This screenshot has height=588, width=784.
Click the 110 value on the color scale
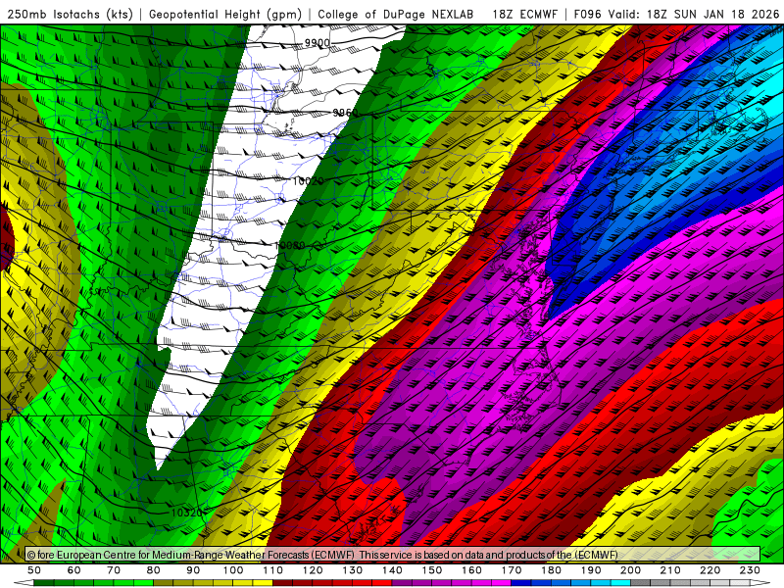(273, 570)
